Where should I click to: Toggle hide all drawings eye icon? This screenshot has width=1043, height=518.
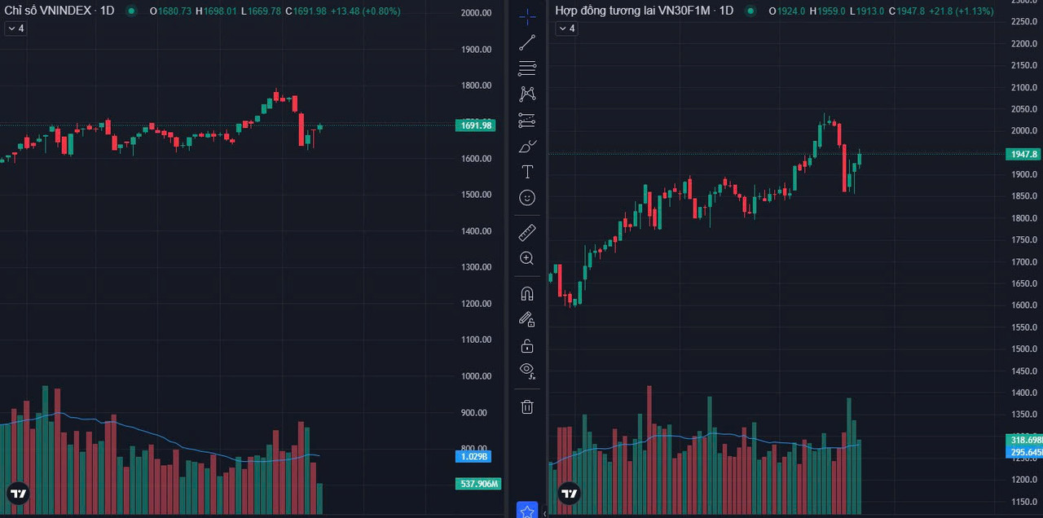527,371
